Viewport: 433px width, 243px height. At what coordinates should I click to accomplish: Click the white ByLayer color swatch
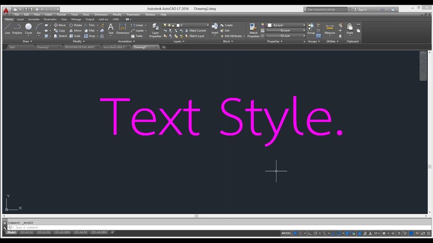point(270,25)
